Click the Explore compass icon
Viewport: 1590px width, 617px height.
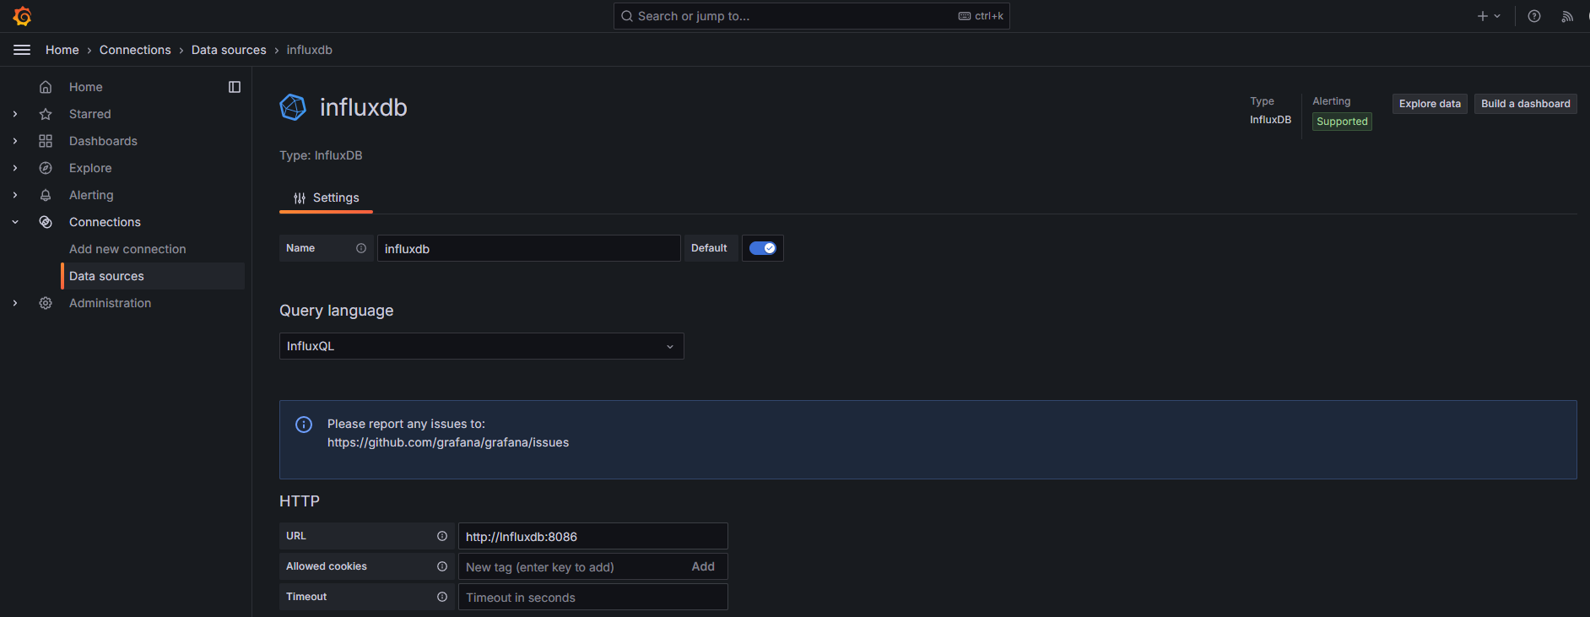(46, 168)
